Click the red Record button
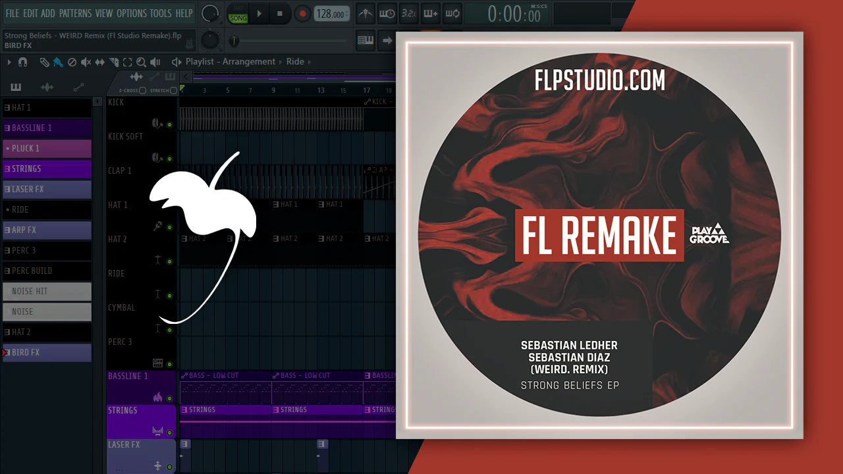The height and width of the screenshot is (474, 843). coord(302,13)
